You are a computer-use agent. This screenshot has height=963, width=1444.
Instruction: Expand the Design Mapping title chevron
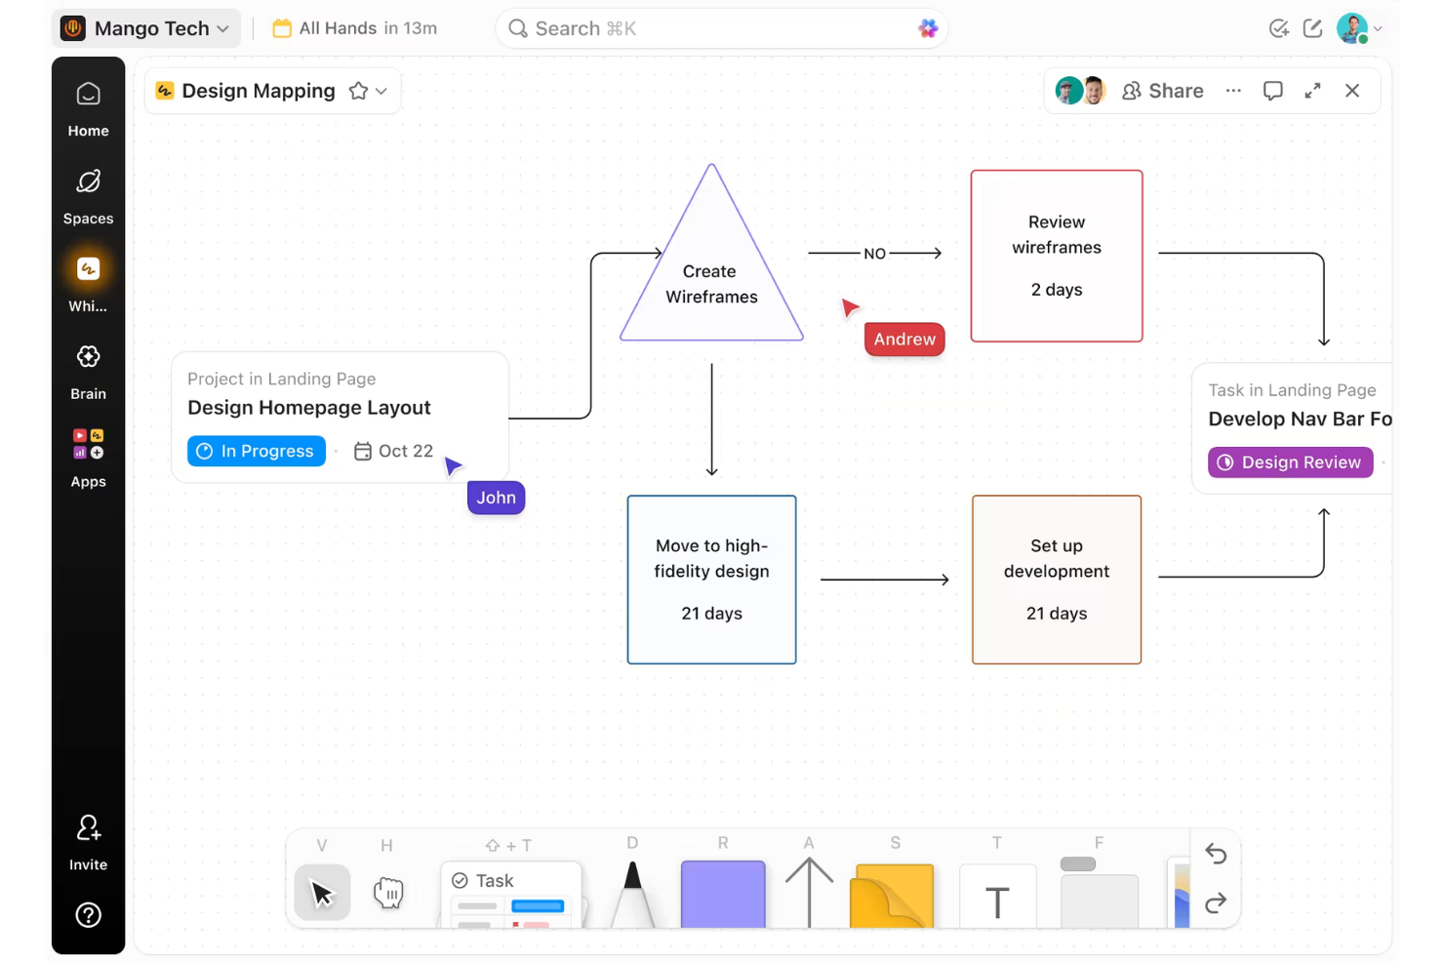(x=381, y=91)
